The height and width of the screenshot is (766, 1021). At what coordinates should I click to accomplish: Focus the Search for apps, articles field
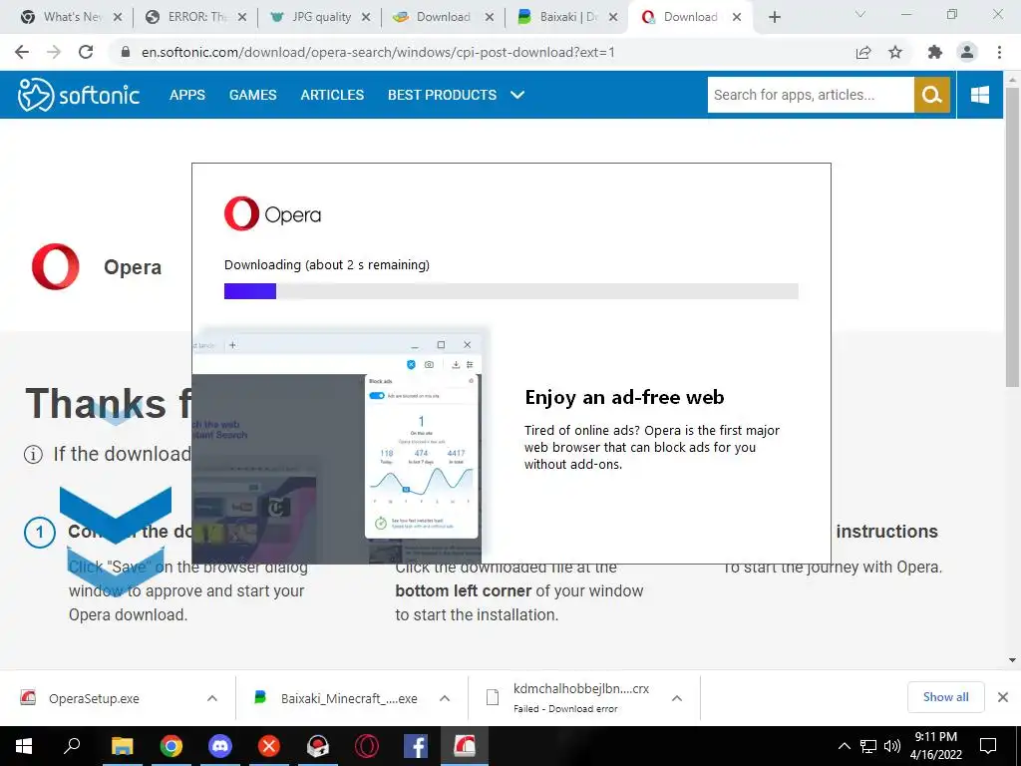pyautogui.click(x=811, y=95)
